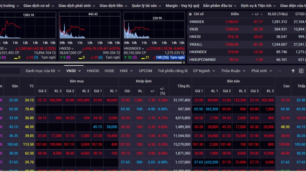The width and height of the screenshot is (306, 172).
Task: Select the Trái phiếu riêng lẻ tab
Action: click(172, 71)
